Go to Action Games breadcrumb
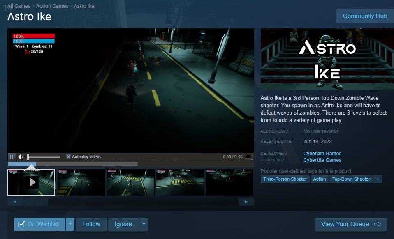 (52, 6)
